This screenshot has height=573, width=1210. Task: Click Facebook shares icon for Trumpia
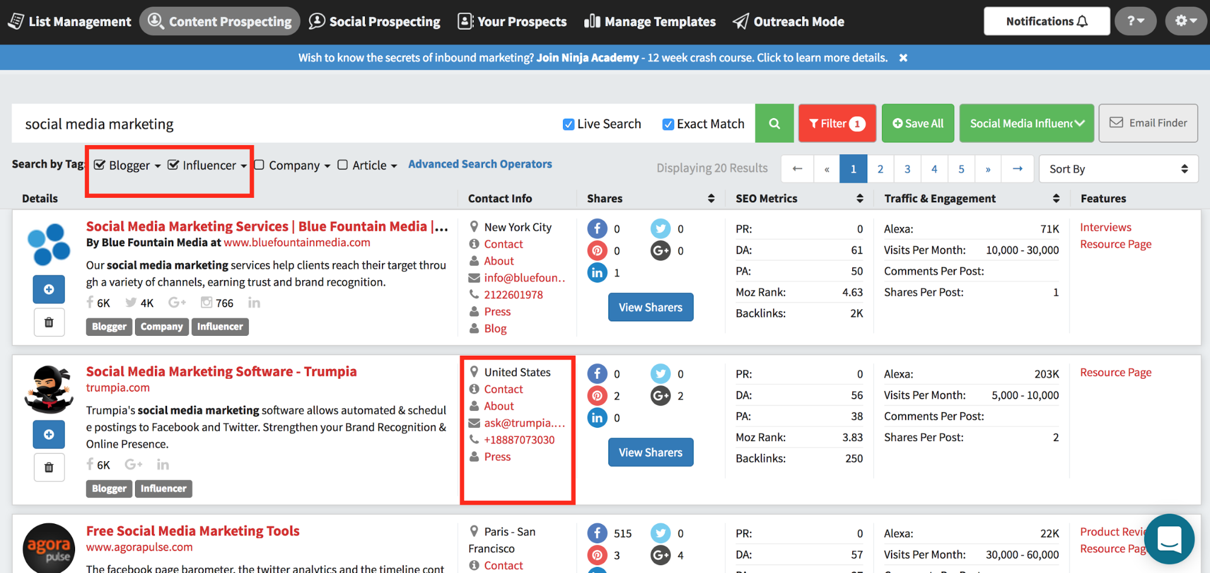tap(597, 374)
